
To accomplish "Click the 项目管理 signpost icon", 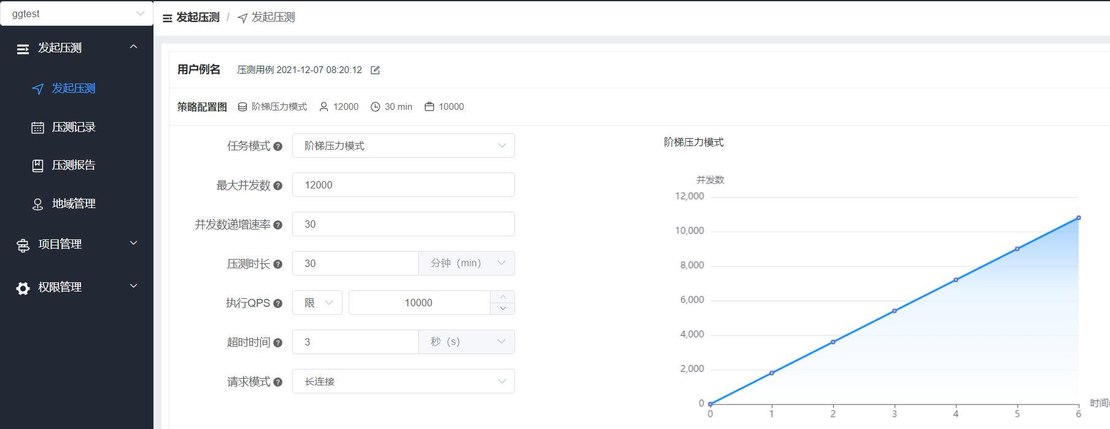I will [x=23, y=245].
